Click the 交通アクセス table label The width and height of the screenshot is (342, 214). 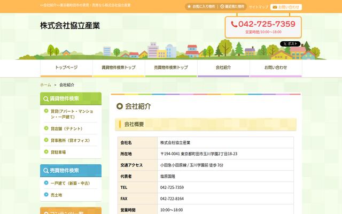[x=131, y=165]
